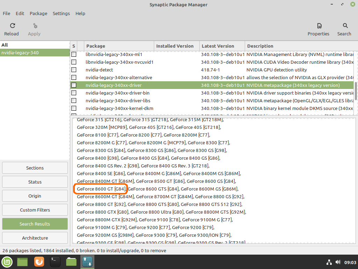Open the Linux Mint menu icon
The image size is (358, 269).
pos(7,262)
